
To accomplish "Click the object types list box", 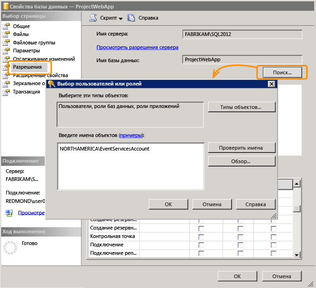I will click(130, 115).
